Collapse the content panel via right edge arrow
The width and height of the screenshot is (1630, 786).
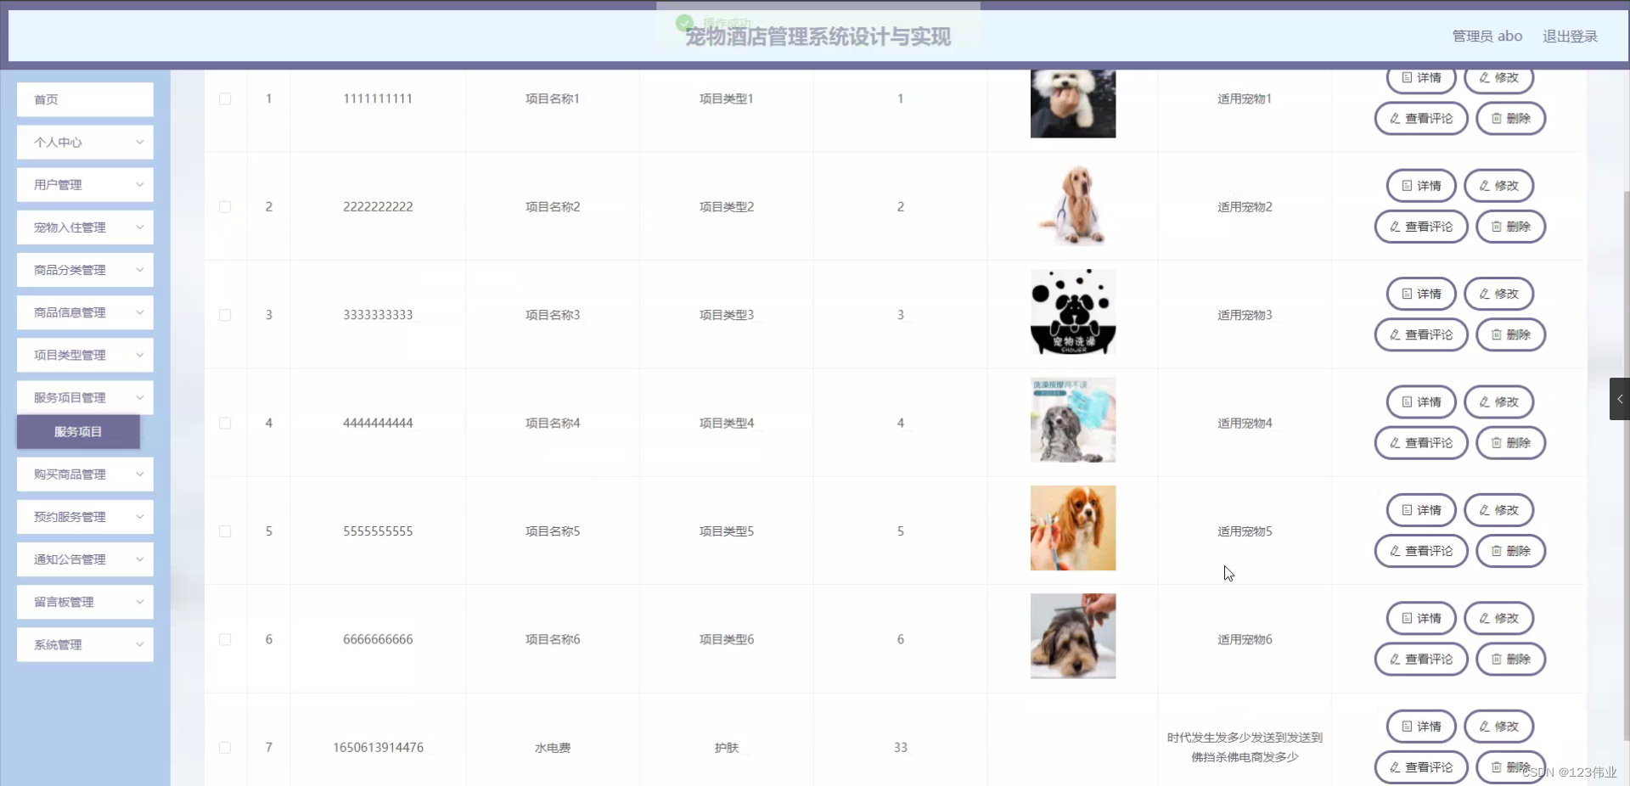pos(1620,398)
